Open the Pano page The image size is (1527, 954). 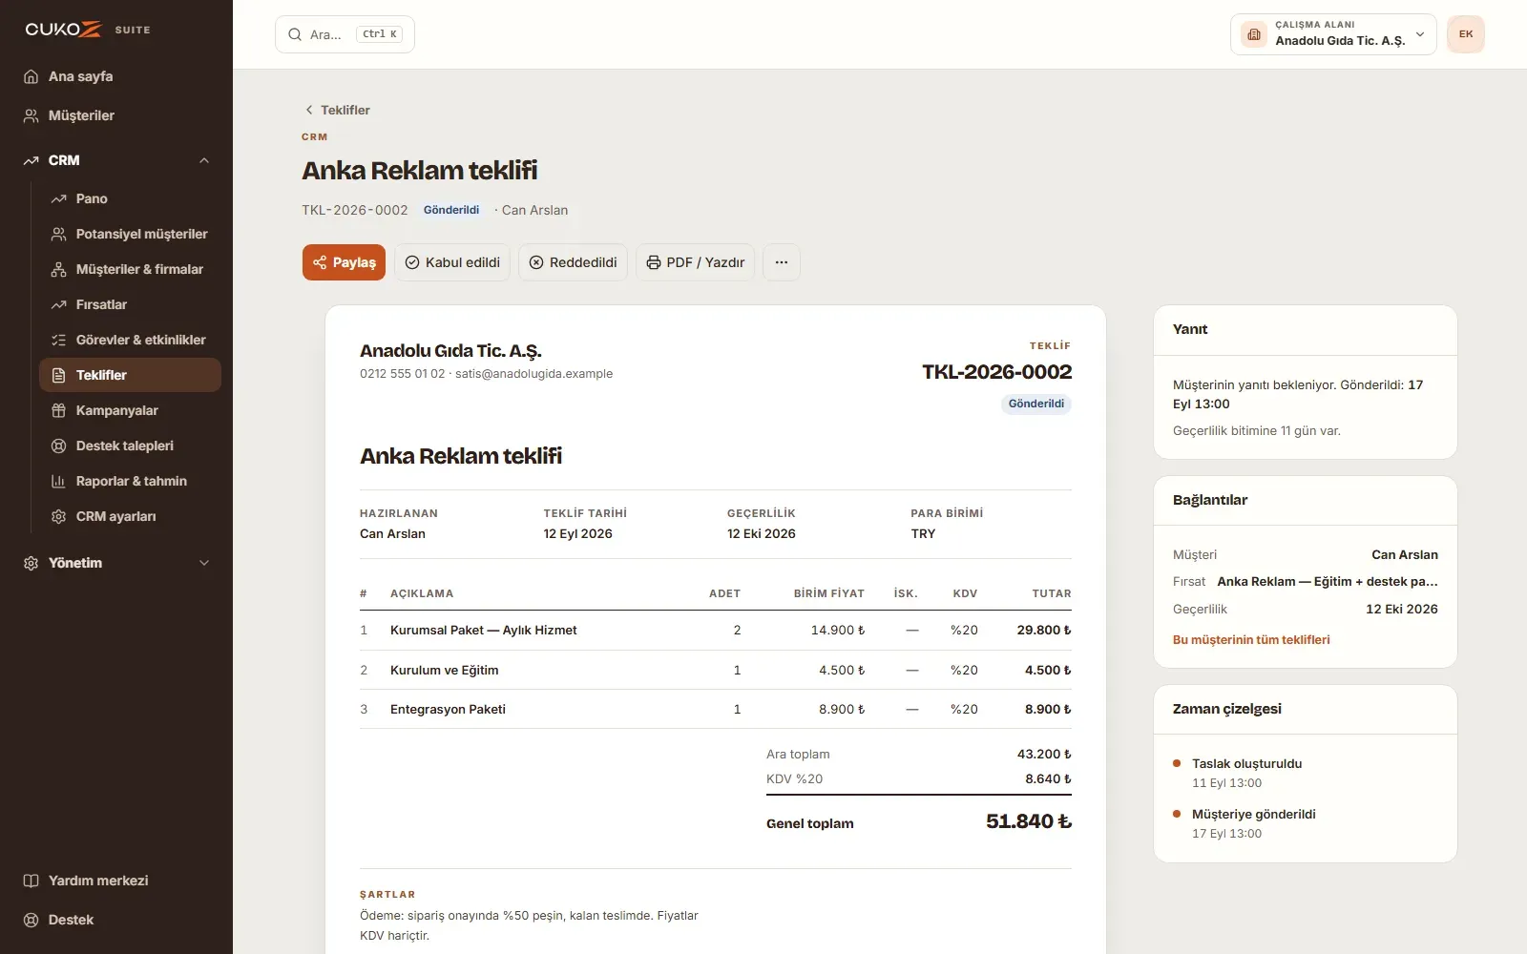tap(130, 198)
